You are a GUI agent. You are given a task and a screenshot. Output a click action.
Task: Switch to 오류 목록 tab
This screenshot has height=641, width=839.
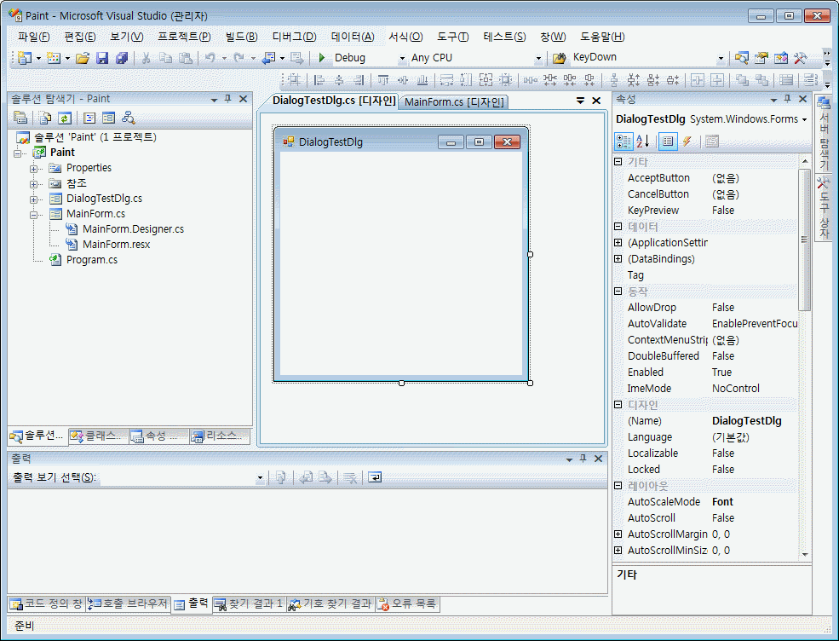click(x=408, y=604)
